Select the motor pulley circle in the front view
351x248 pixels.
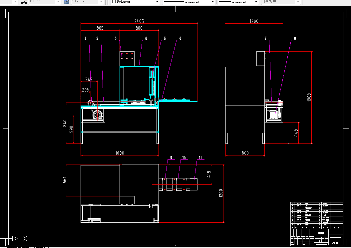[x=97, y=115]
